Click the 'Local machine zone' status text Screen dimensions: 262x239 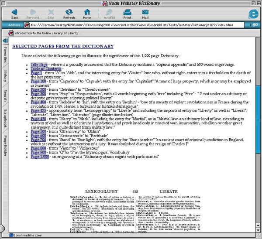click(28, 236)
